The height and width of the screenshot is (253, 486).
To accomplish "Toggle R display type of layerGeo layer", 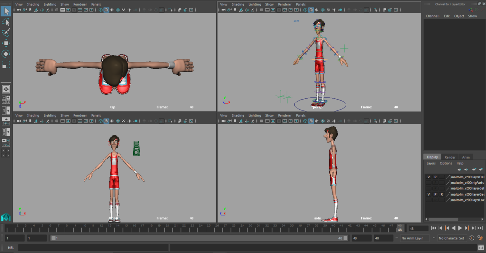I will pyautogui.click(x=442, y=195).
